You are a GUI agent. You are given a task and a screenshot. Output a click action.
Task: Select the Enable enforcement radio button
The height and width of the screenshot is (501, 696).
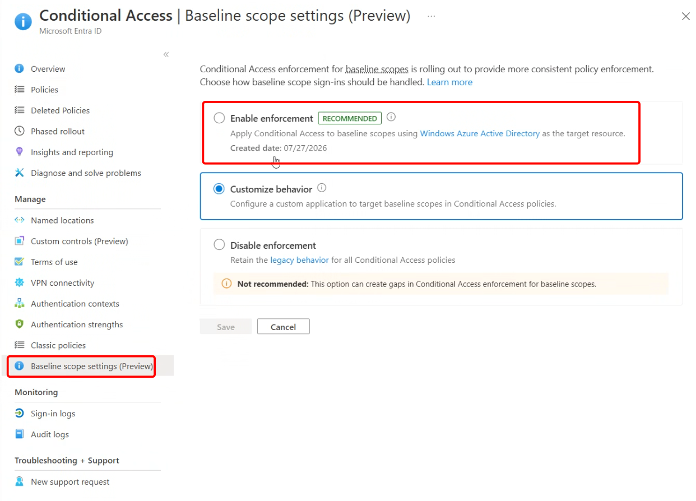coord(219,118)
